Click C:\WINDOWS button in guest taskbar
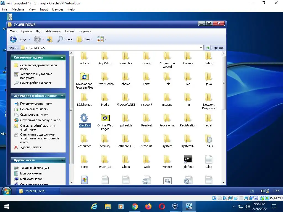Viewport: 283px width, 212px height. pos(38,191)
